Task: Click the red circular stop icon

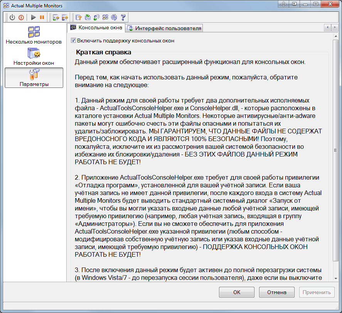Action: 21,17
